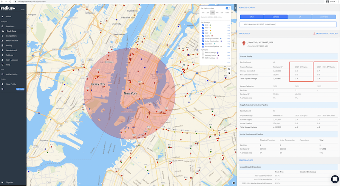340x186 pixels.
Task: Uncheck the 2021 self storage checkbox
Action: coord(203,30)
